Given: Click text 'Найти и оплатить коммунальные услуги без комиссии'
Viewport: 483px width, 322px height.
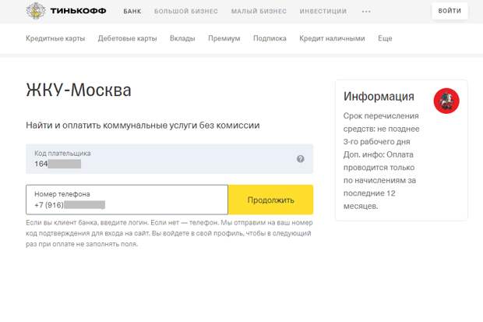Looking at the screenshot, I should pyautogui.click(x=143, y=126).
